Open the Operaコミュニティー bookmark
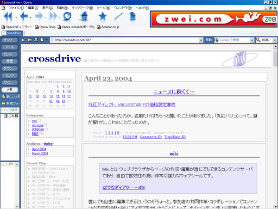This screenshot has width=278, height=209. (17, 27)
